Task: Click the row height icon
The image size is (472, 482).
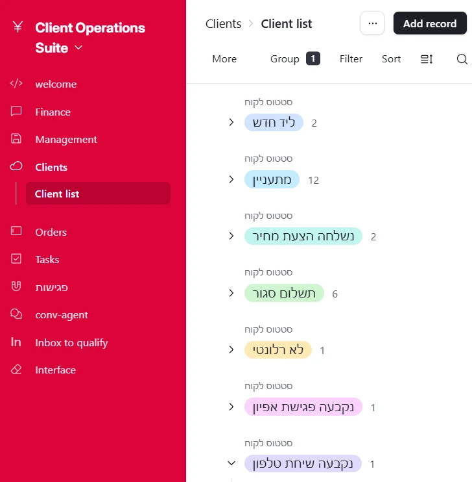Action: click(x=427, y=58)
